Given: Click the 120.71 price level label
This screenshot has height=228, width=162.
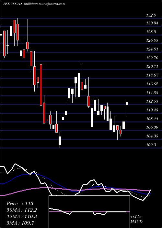Looking at the screenshot, I should coord(152,66).
